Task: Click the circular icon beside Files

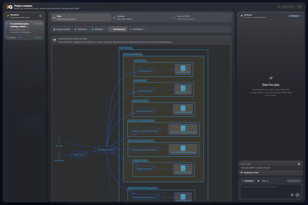Action: point(258,181)
